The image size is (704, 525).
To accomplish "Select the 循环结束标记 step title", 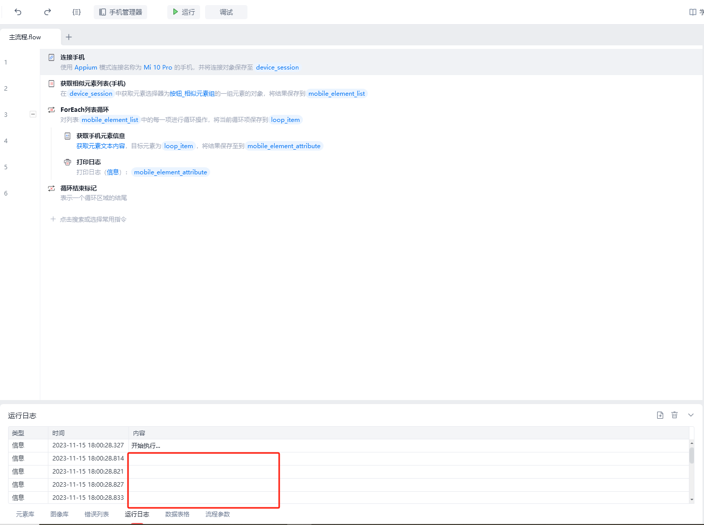I will (x=79, y=188).
